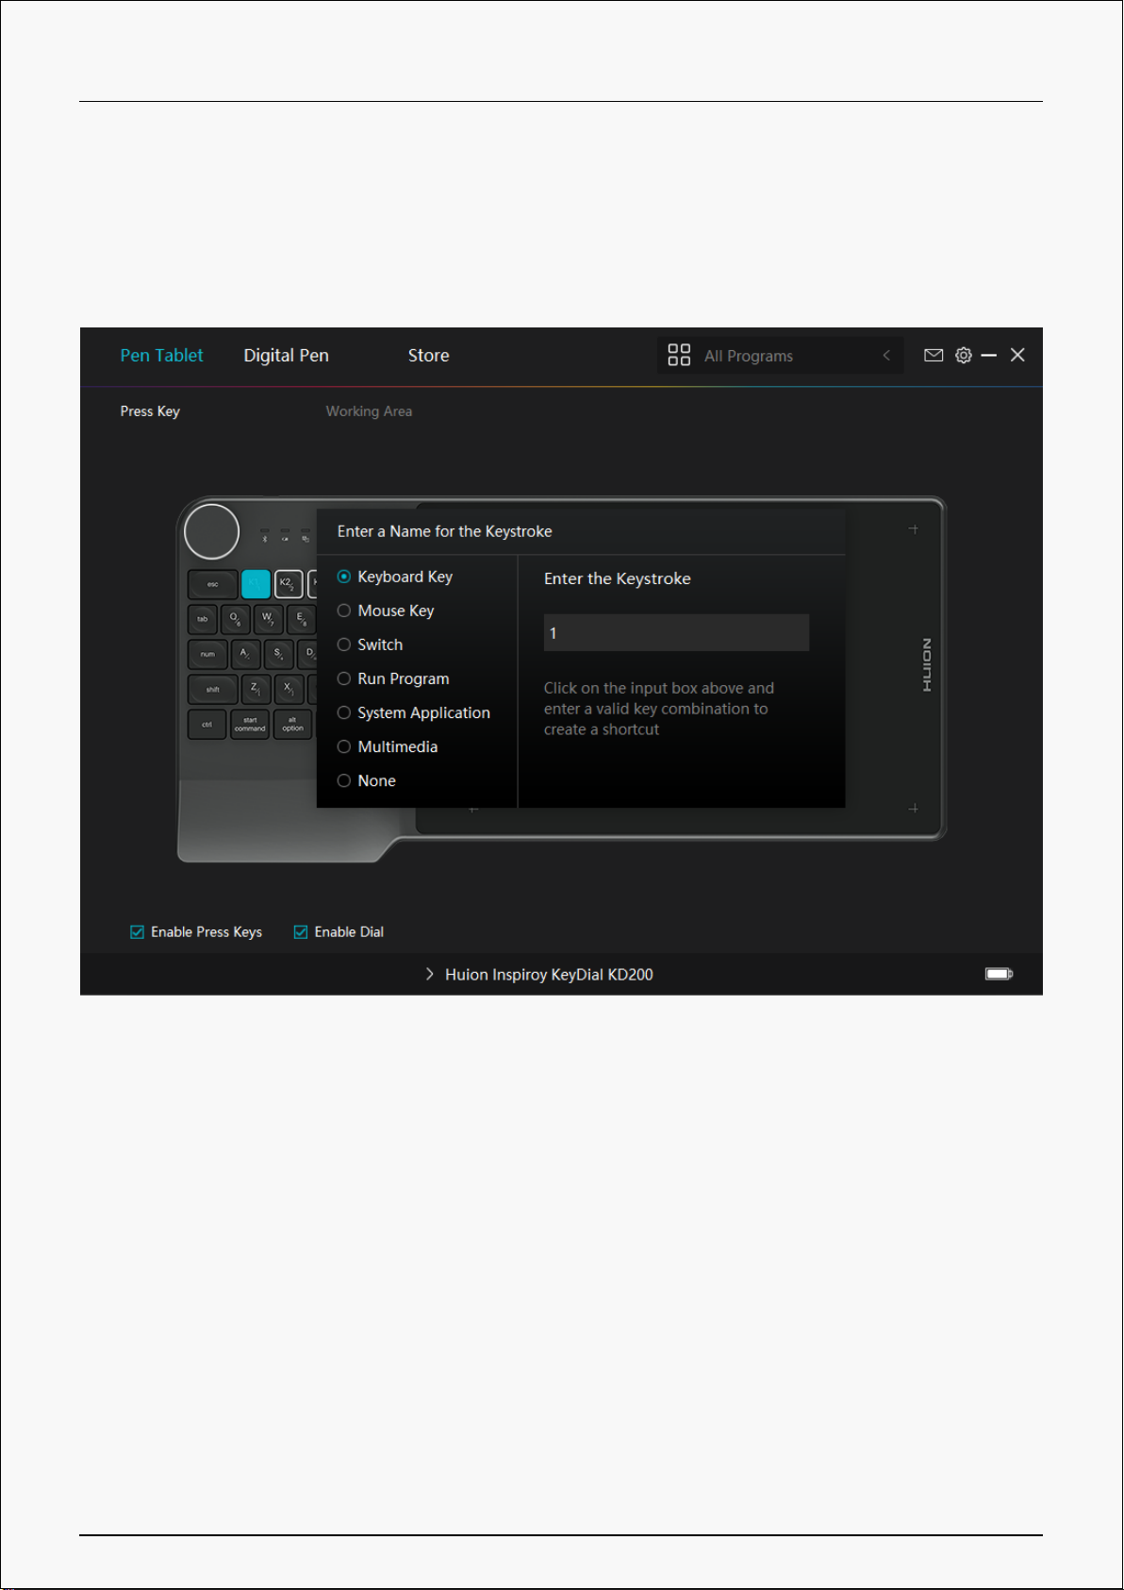Close the Huion driver window
Screen dimensions: 1124x1590
(1017, 355)
